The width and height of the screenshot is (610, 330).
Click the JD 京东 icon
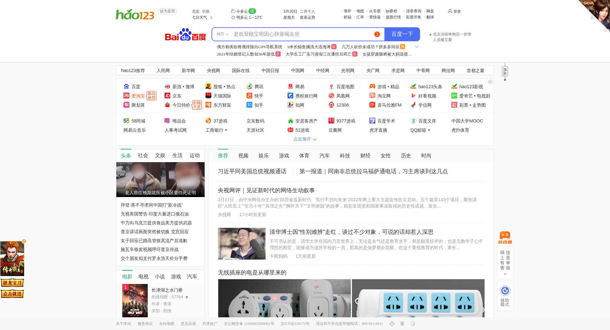(x=167, y=96)
